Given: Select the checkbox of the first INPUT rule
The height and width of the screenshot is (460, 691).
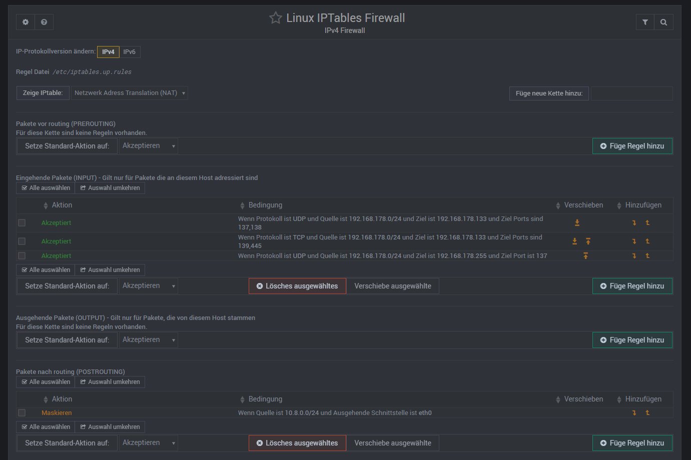Looking at the screenshot, I should tap(22, 222).
